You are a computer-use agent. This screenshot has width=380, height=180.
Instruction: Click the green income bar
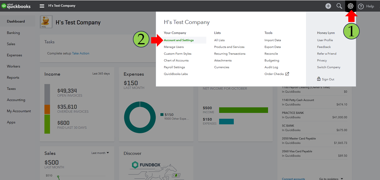pyautogui.click(x=243, y=110)
